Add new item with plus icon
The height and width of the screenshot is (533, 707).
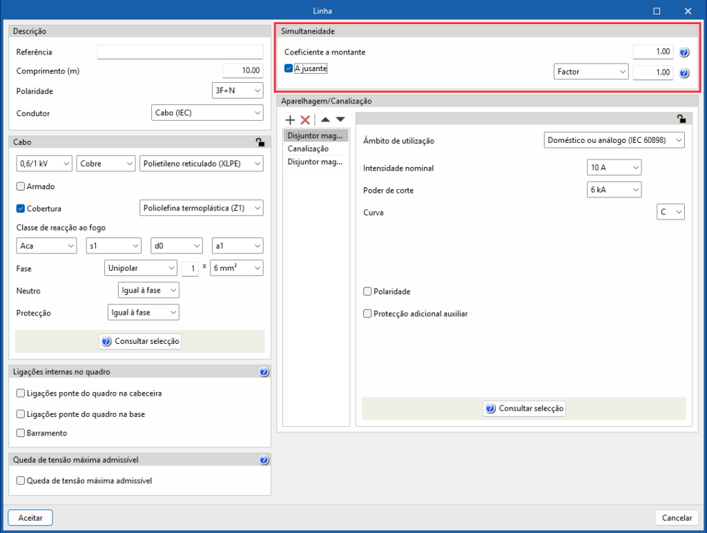(x=290, y=120)
